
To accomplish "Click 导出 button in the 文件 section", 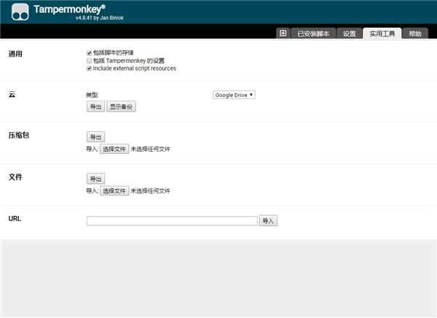I will tap(95, 179).
